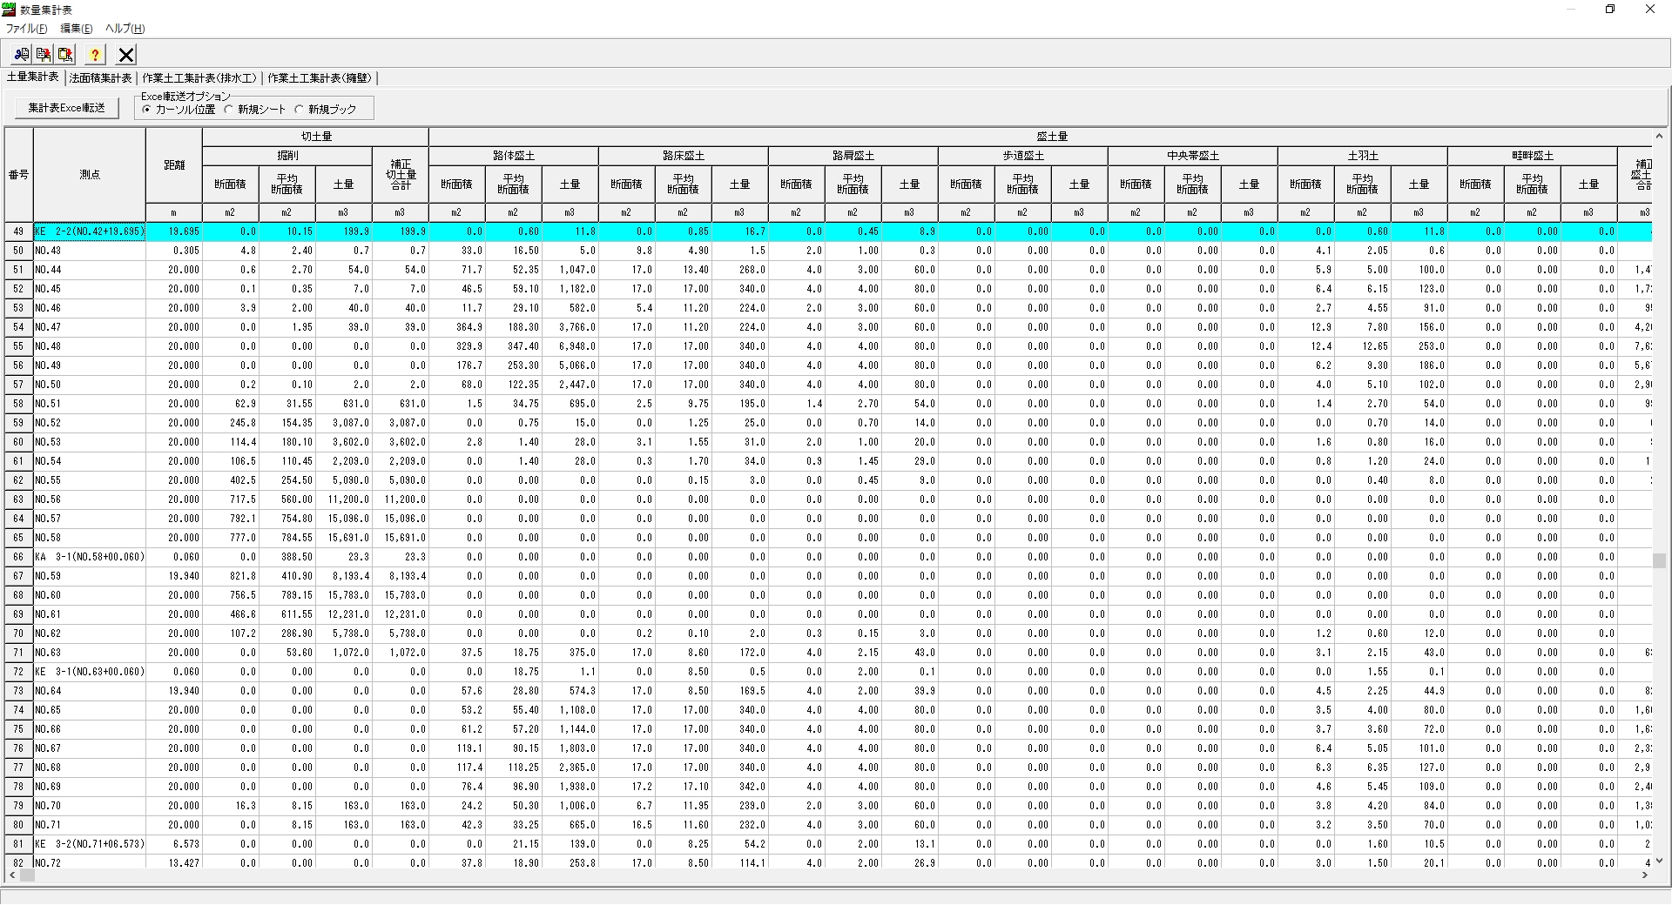Viewport: 1672px width, 905px height.
Task: Click the 路床盛土 header
Action: pyautogui.click(x=684, y=156)
